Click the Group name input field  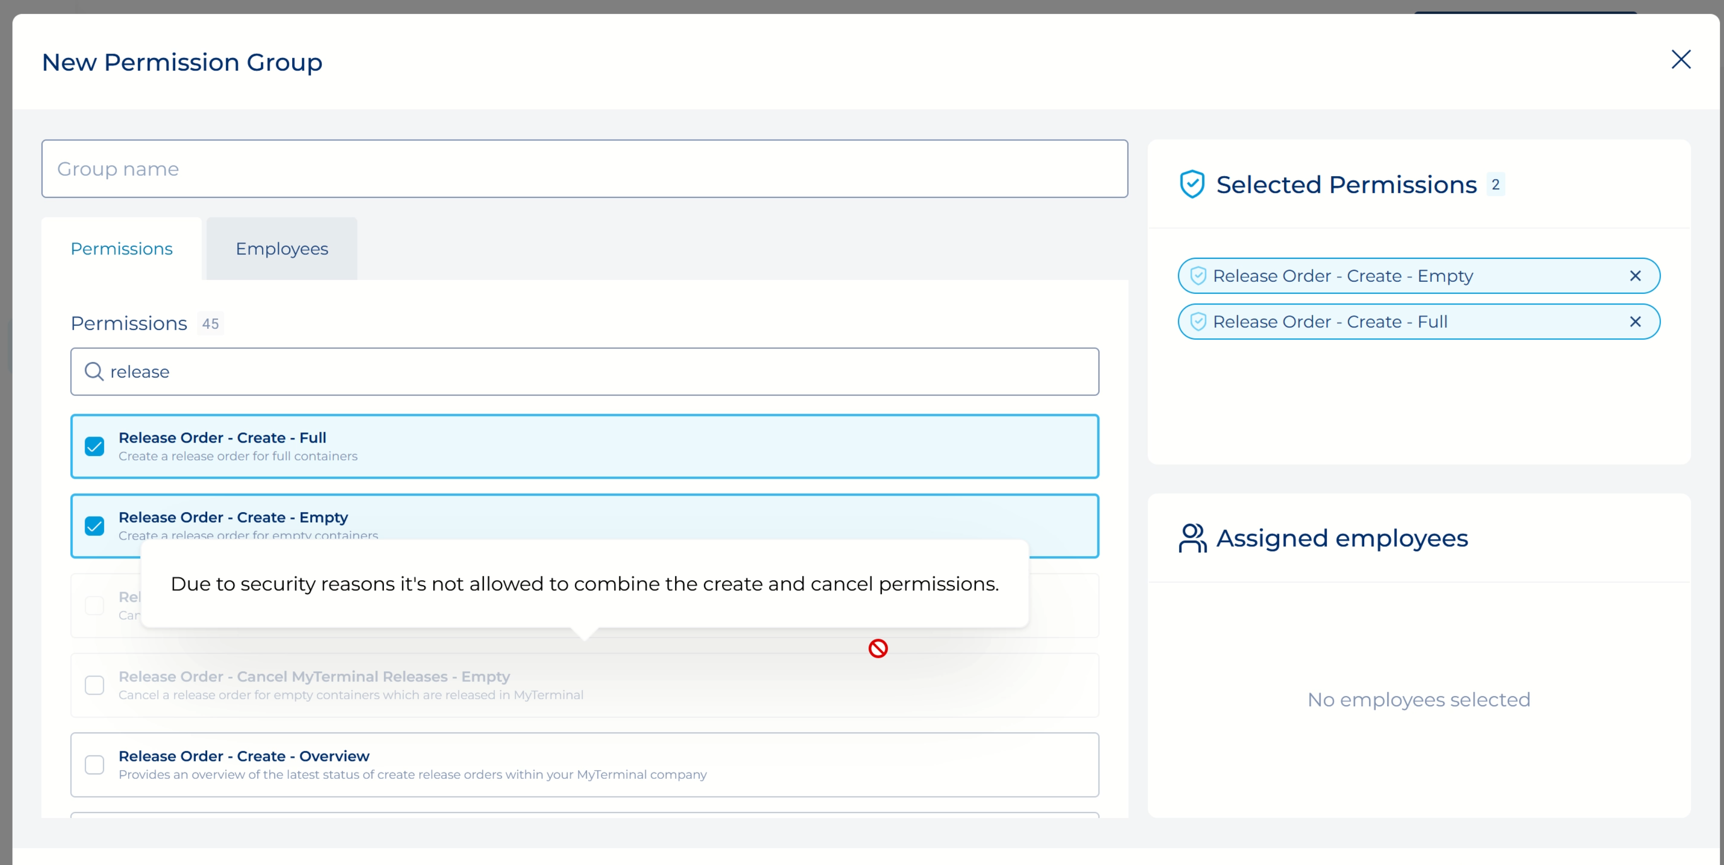(585, 169)
